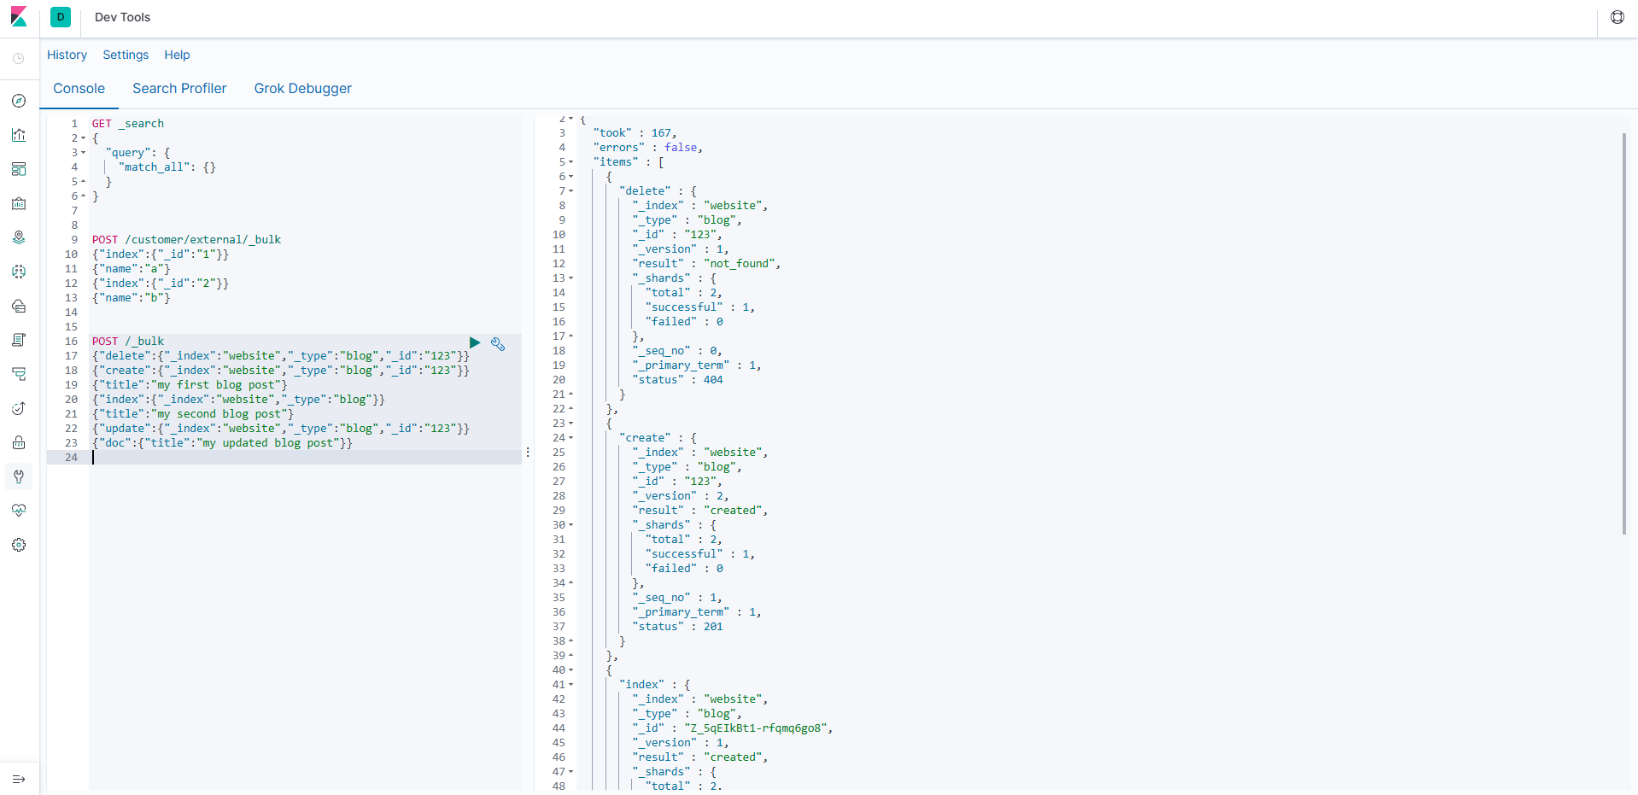
Task: Open SIEM padlock icon in sidebar
Action: (x=19, y=442)
